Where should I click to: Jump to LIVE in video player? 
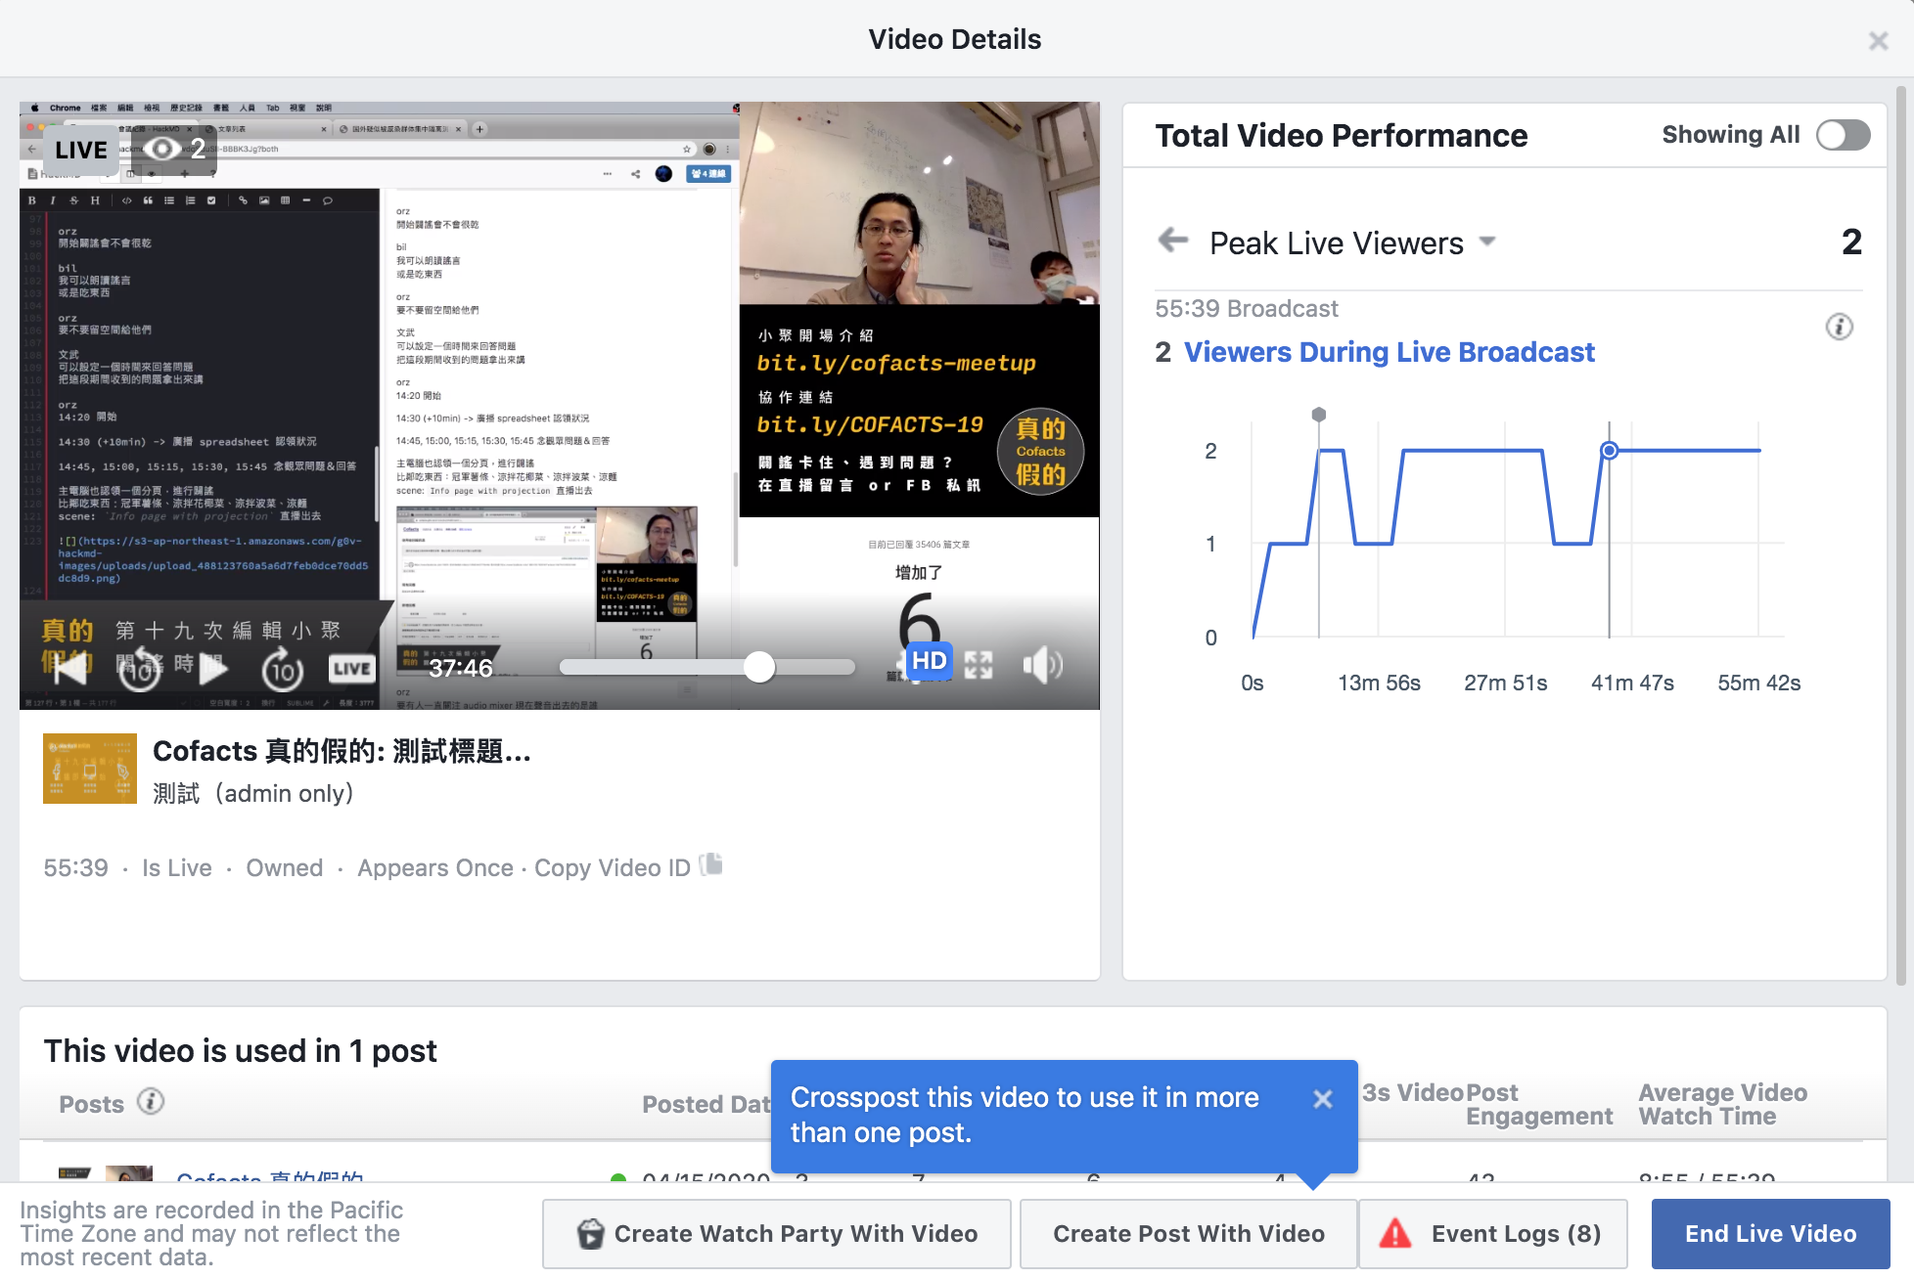[350, 669]
